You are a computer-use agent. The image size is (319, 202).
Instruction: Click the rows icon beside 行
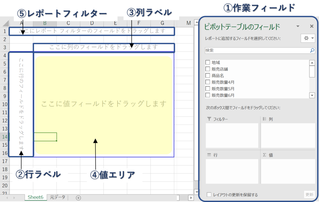tap(209, 155)
